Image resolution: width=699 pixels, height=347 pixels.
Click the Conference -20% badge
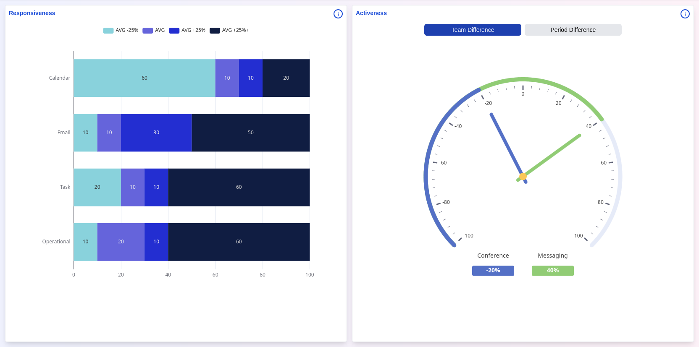pos(493,271)
